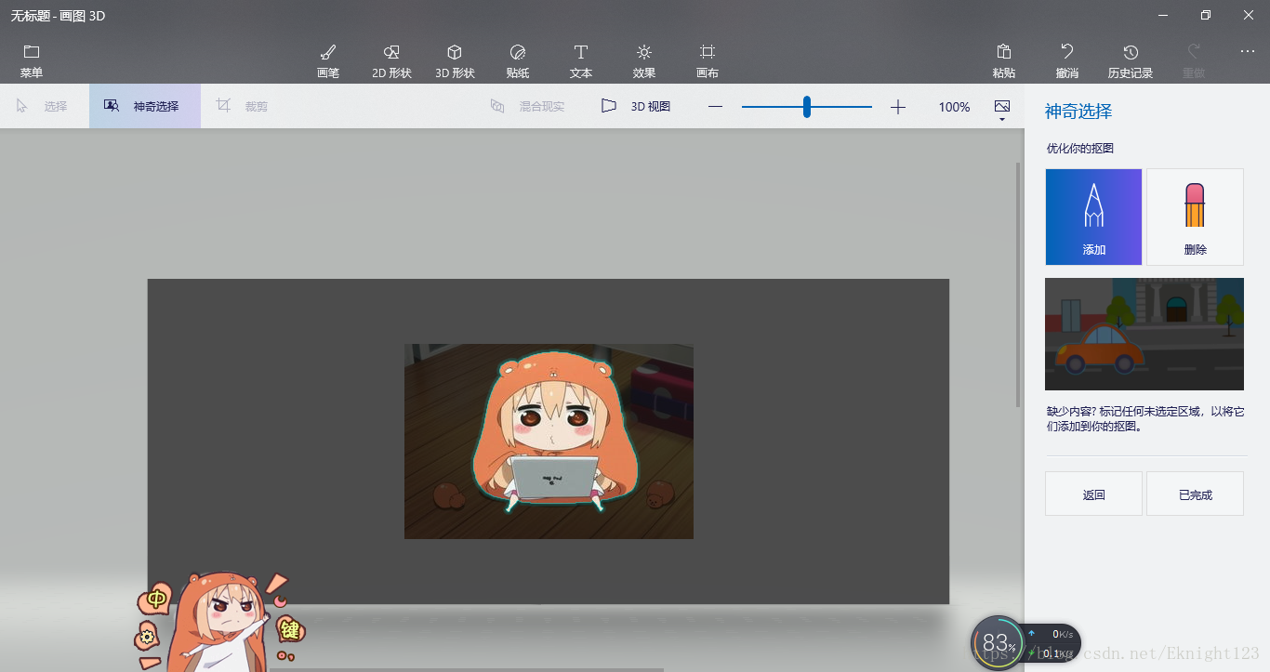Zoom out with the minus button
Viewport: 1270px width, 672px height.
[715, 107]
